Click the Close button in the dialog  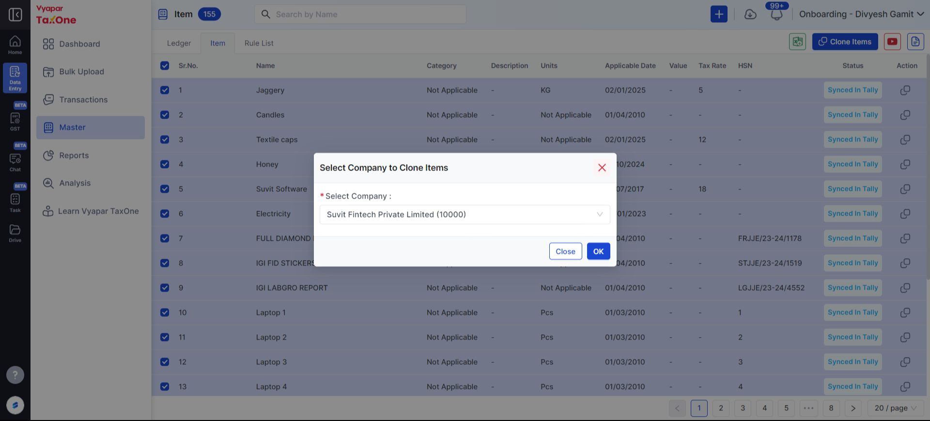click(x=565, y=251)
